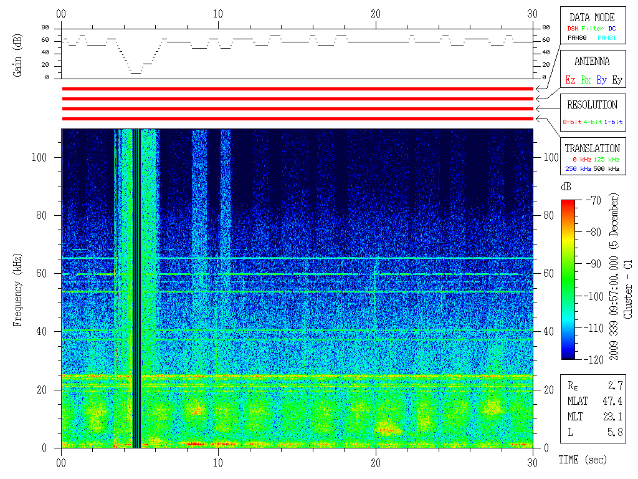
Task: Click the -110 color scale value
Action: click(x=594, y=328)
